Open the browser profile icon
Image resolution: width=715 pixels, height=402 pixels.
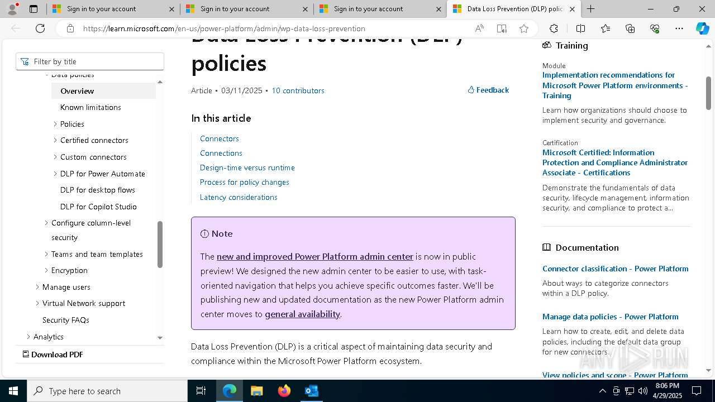pos(12,9)
